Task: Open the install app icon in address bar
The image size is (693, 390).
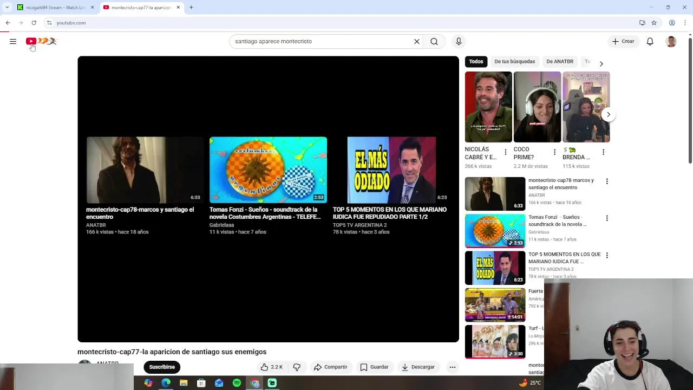Action: point(642,23)
